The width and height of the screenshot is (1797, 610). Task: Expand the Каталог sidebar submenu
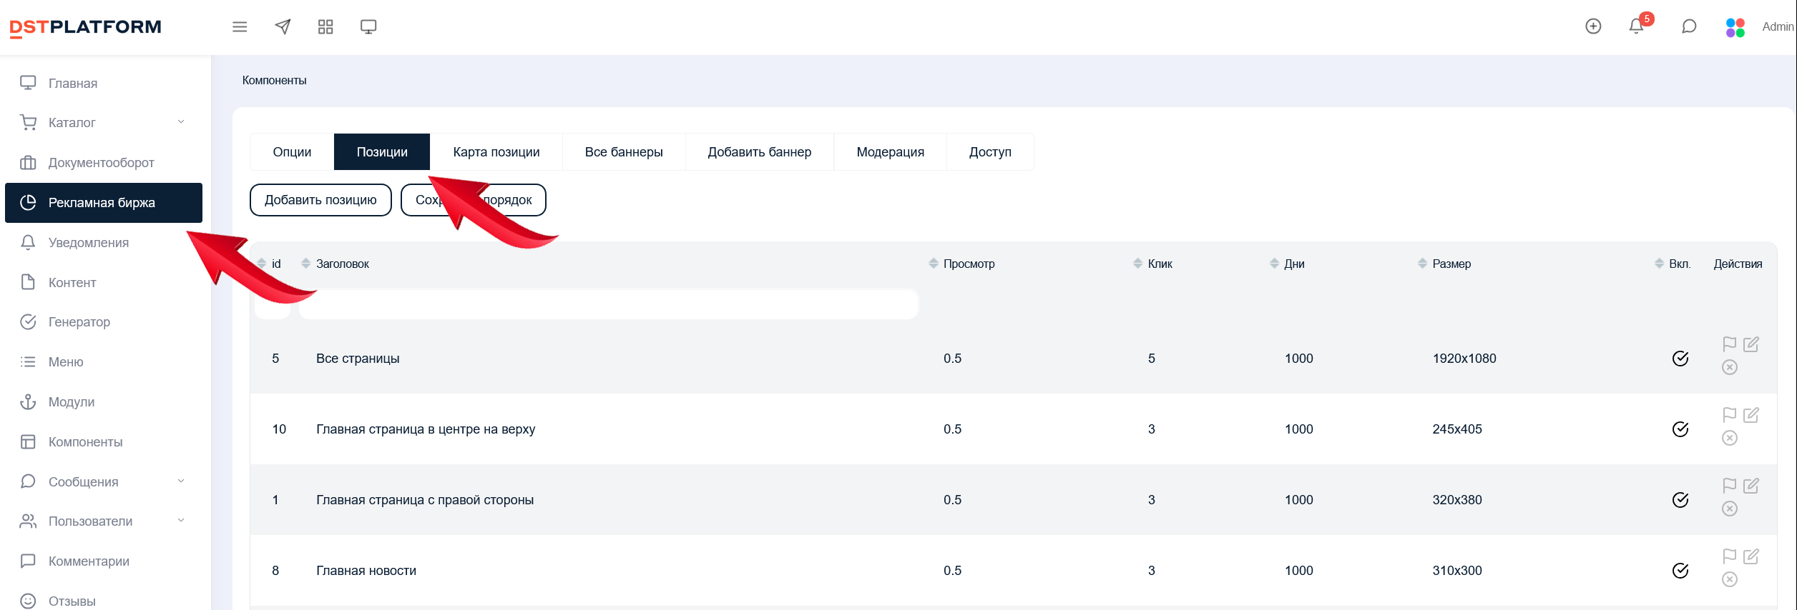(181, 122)
